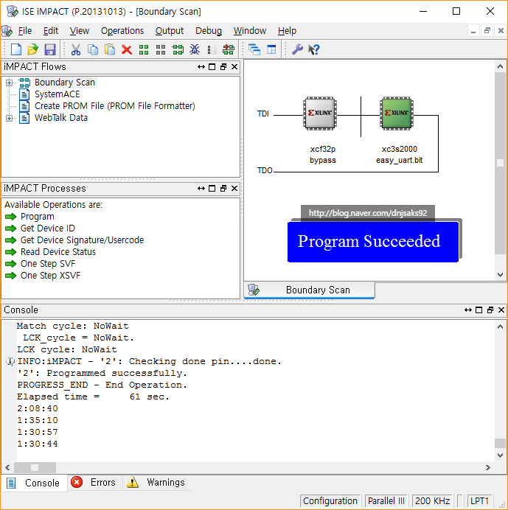Select the green xc3s2000 FPGA chip
Viewport: 508px width, 510px height.
[x=397, y=113]
